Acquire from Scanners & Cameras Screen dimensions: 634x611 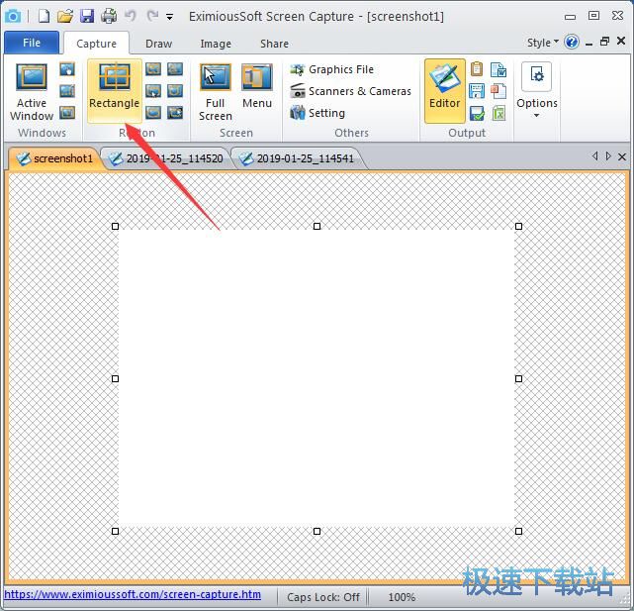[350, 91]
